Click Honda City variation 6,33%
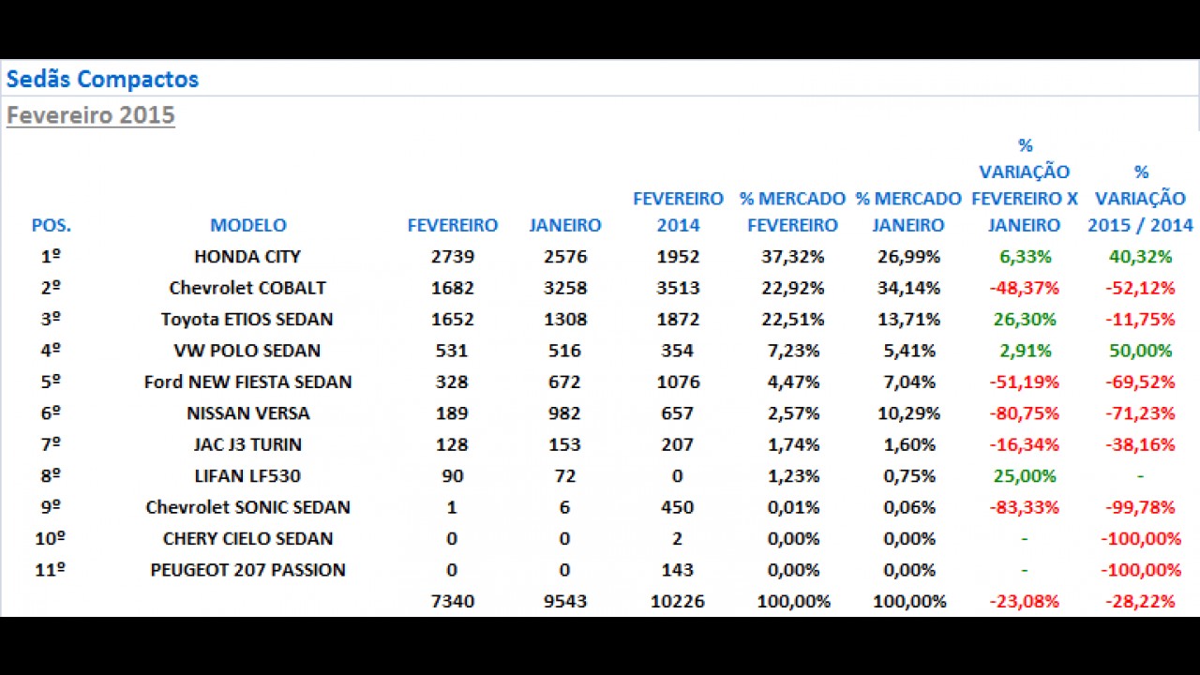This screenshot has height=675, width=1200. [1025, 257]
